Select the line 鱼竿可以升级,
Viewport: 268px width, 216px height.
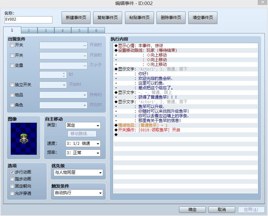coord(186,106)
